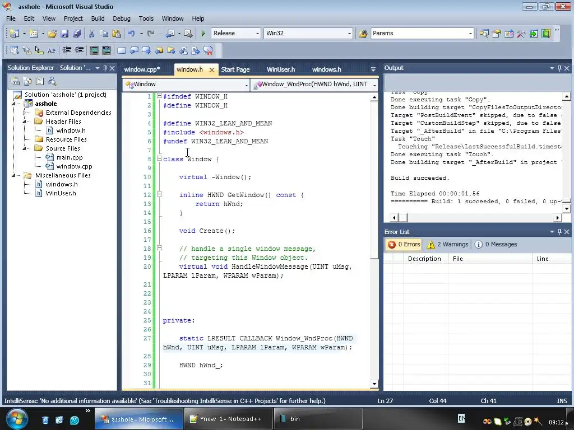
Task: Click the Description column header
Action: (425, 259)
